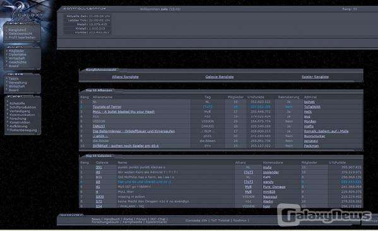This screenshot has width=378, height=231.
Task: Open galaxy 1320 in the galaxies table
Action: point(100,196)
